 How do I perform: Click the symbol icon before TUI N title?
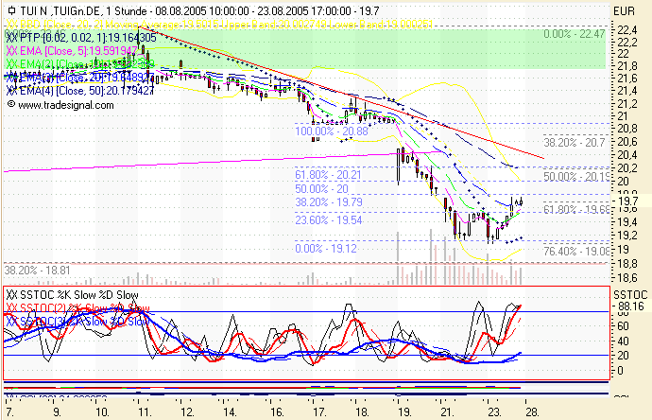(11, 9)
